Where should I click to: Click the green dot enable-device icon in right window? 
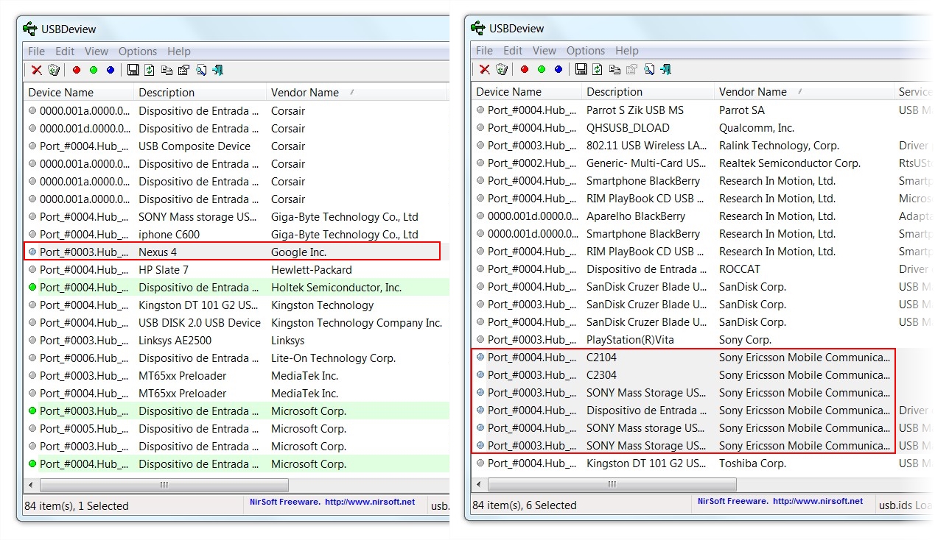point(542,69)
